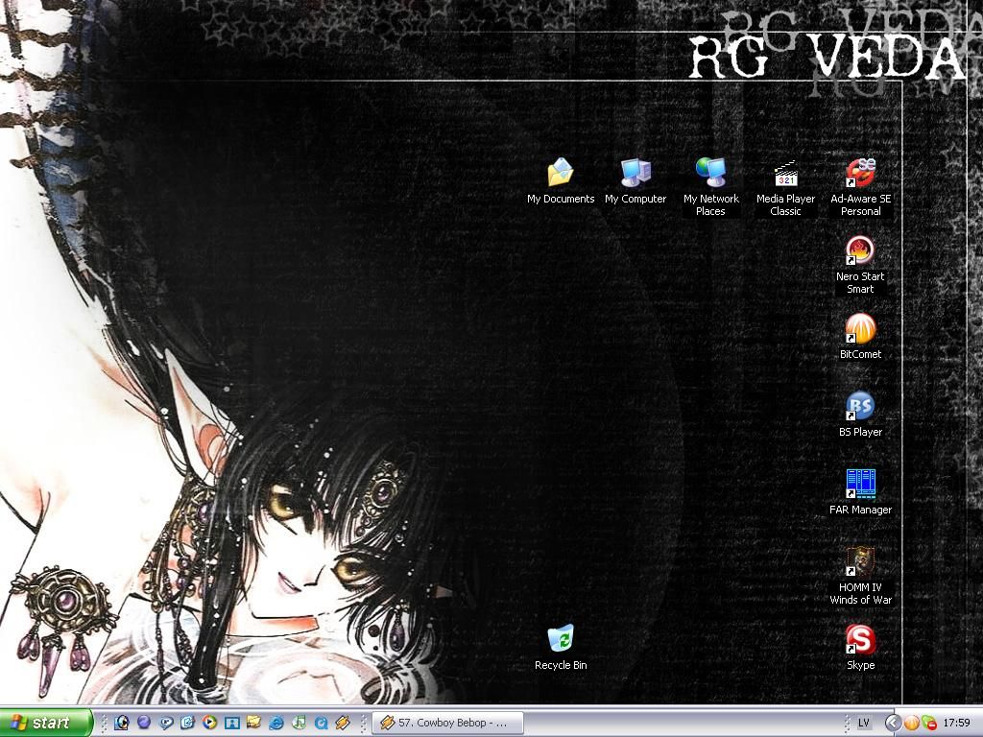This screenshot has height=737, width=983.
Task: Click the green tray icon with red badge
Action: pos(929,723)
